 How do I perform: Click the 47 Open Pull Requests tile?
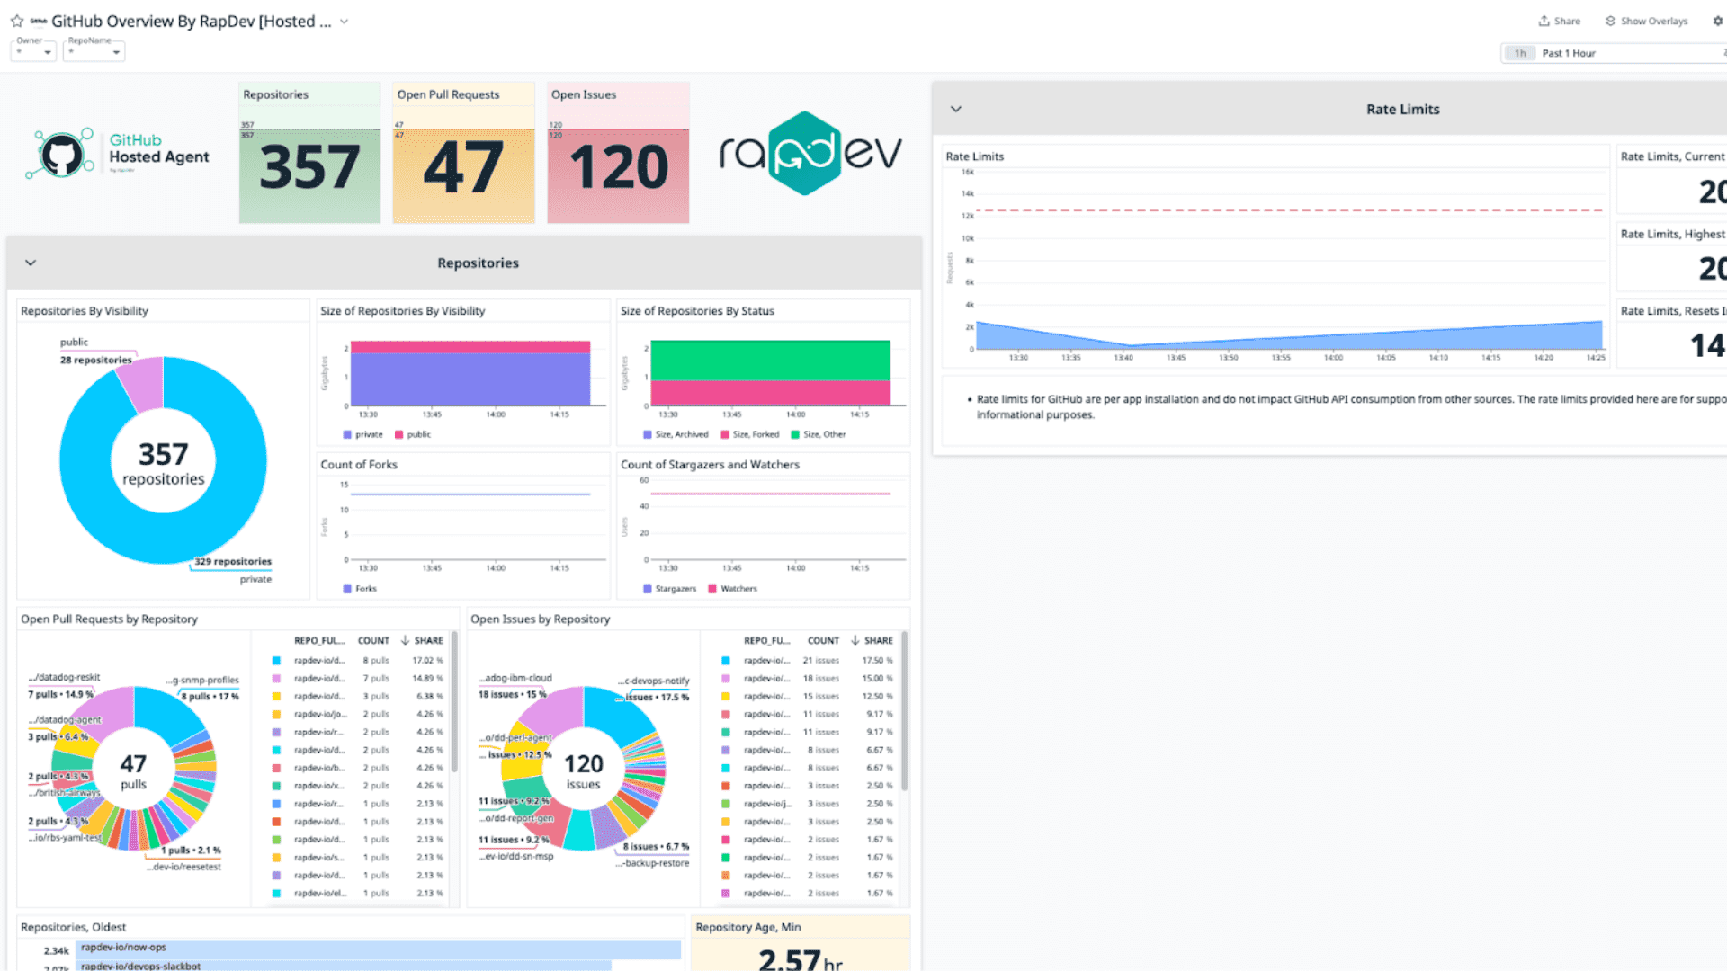(463, 153)
